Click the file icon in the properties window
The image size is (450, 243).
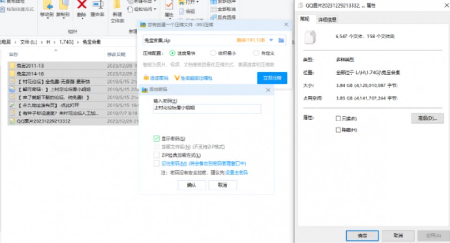click(310, 38)
